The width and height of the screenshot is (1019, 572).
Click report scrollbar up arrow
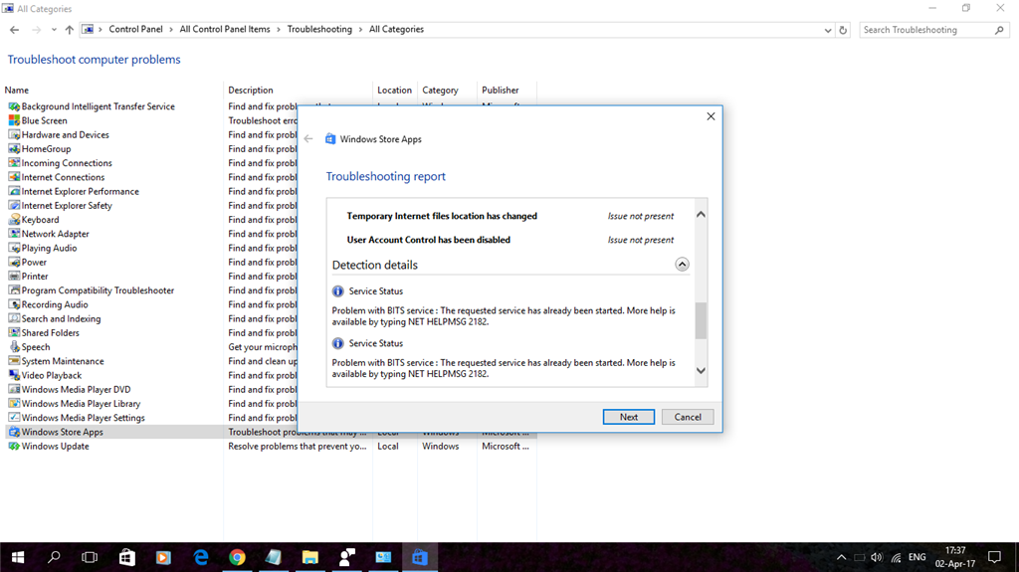[701, 215]
